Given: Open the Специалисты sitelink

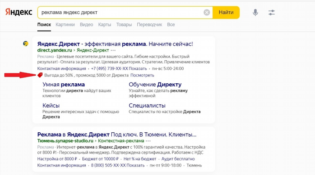Looking at the screenshot, I should pyautogui.click(x=147, y=106).
